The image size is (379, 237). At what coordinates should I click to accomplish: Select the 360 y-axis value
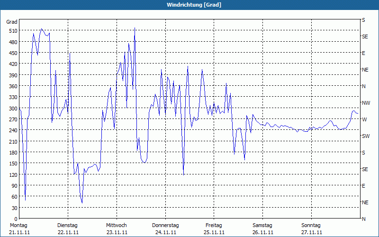tap(13, 86)
